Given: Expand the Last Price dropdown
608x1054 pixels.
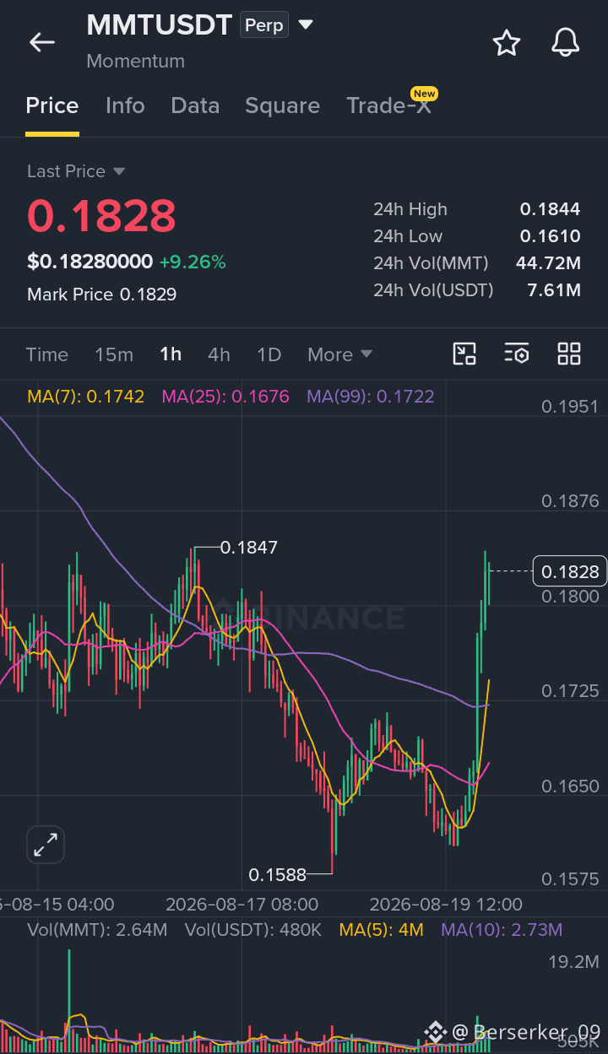Looking at the screenshot, I should click(119, 171).
